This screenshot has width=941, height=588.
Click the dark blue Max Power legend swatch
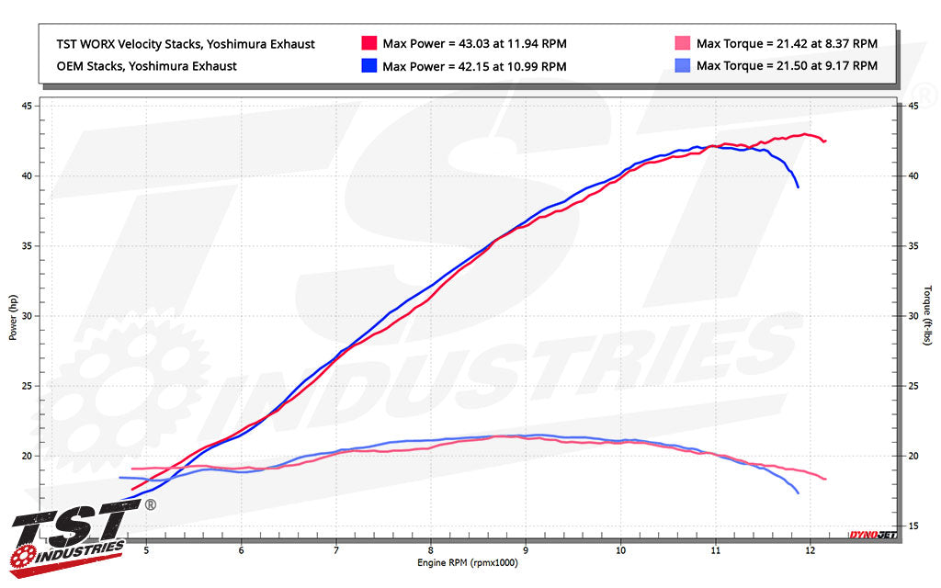pos(369,66)
